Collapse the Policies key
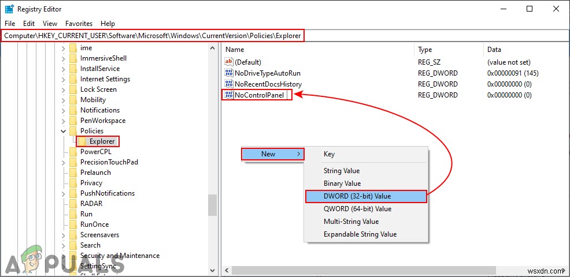570x277 pixels. 64,130
